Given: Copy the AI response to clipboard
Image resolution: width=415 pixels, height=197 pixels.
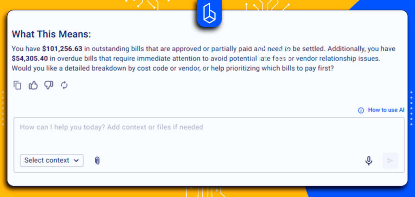Looking at the screenshot, I should (17, 85).
